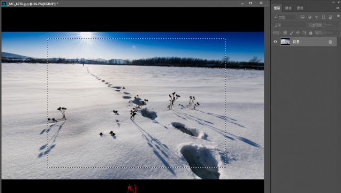Screen dimensions: 341x193
Task: Filter layers by pixel layers icon
Action: (x=303, y=17)
